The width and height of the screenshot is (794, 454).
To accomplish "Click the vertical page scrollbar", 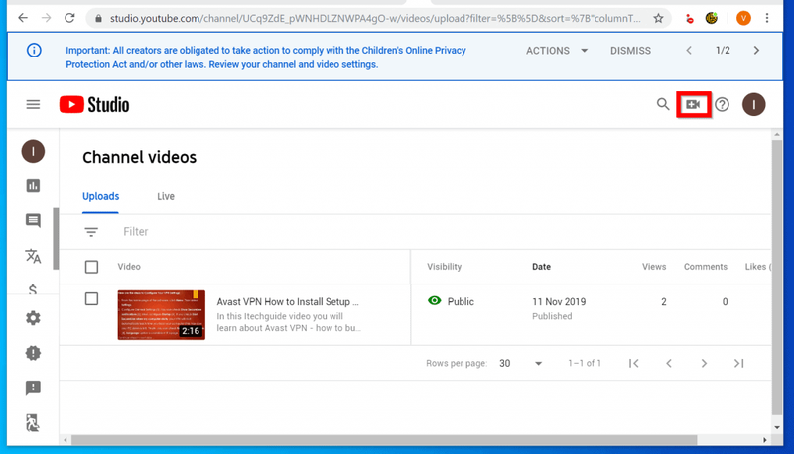I will (777, 278).
